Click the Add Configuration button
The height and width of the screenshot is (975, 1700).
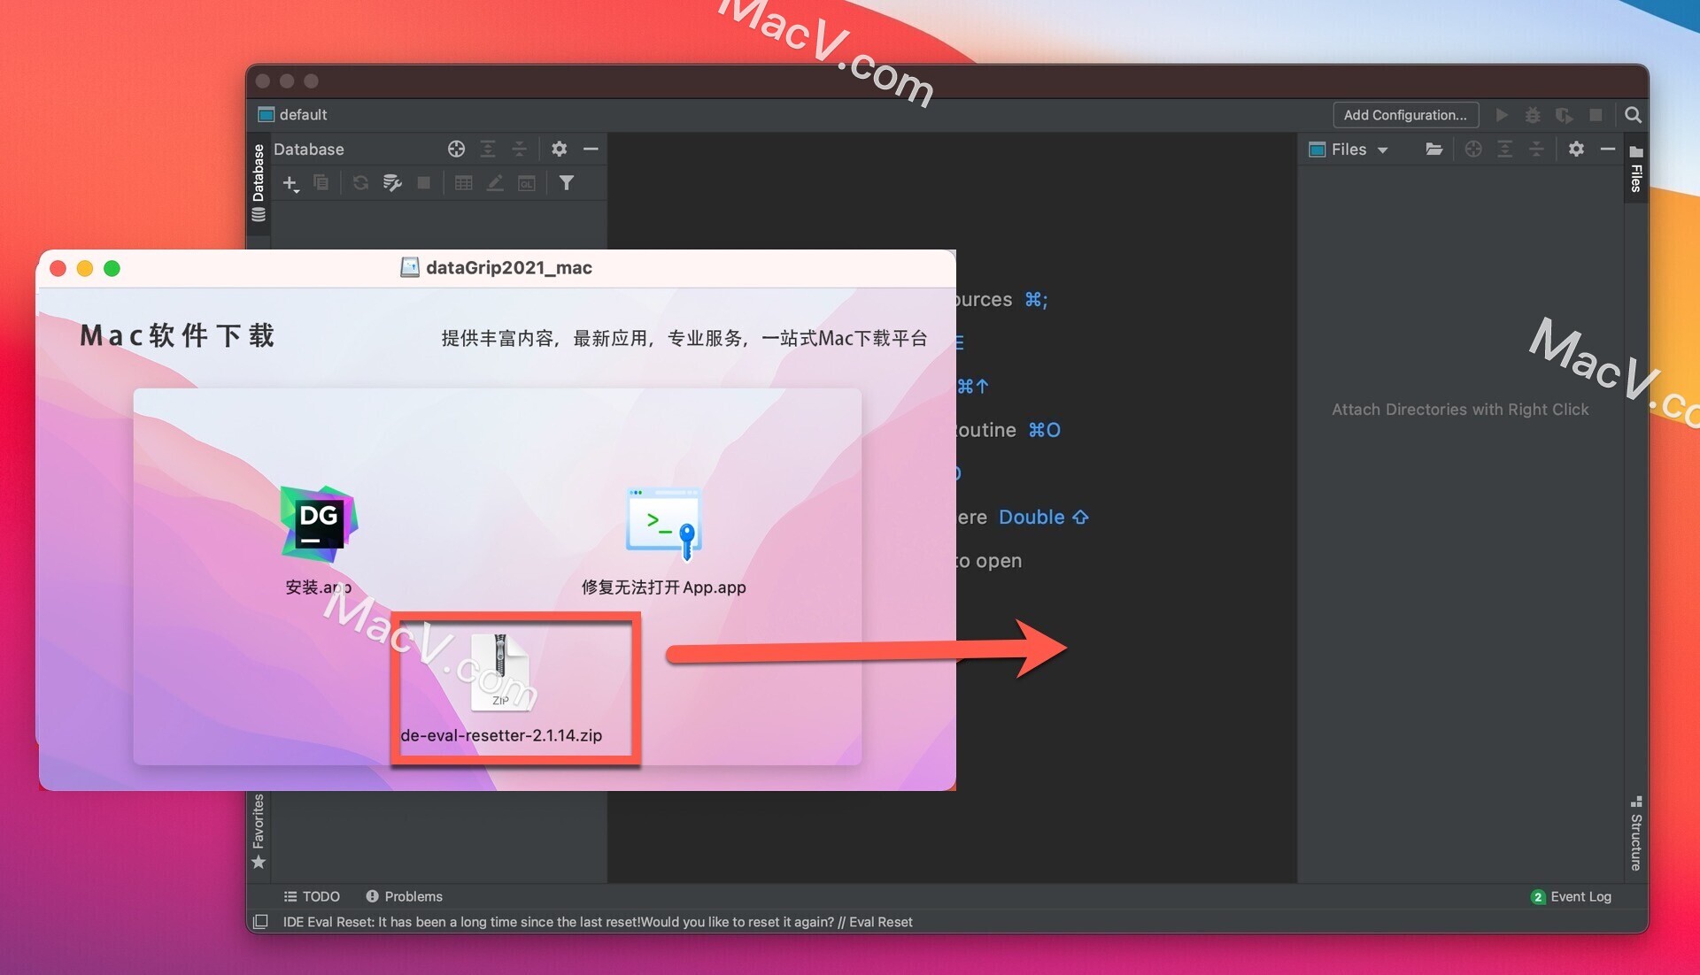coord(1405,115)
